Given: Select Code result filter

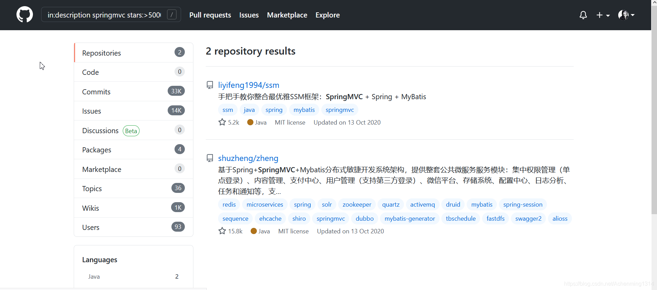Looking at the screenshot, I should tap(134, 72).
